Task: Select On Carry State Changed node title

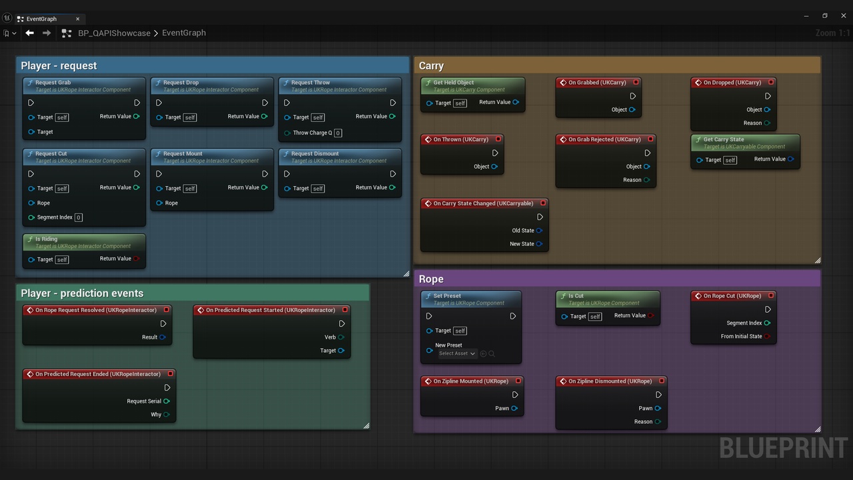Action: click(483, 203)
